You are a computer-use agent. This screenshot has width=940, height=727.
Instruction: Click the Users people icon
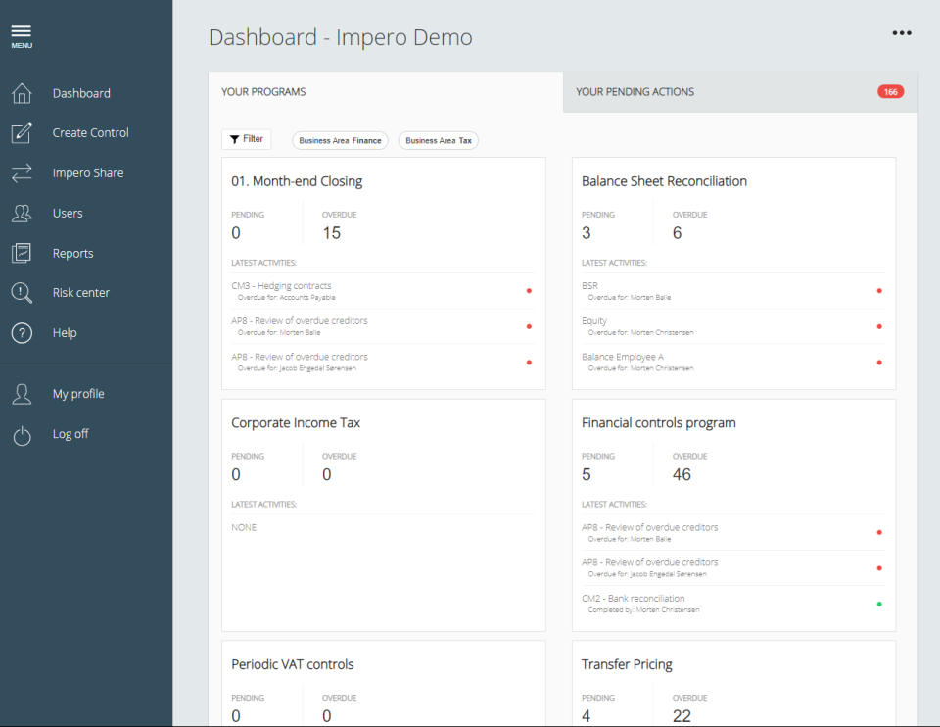pyautogui.click(x=22, y=213)
